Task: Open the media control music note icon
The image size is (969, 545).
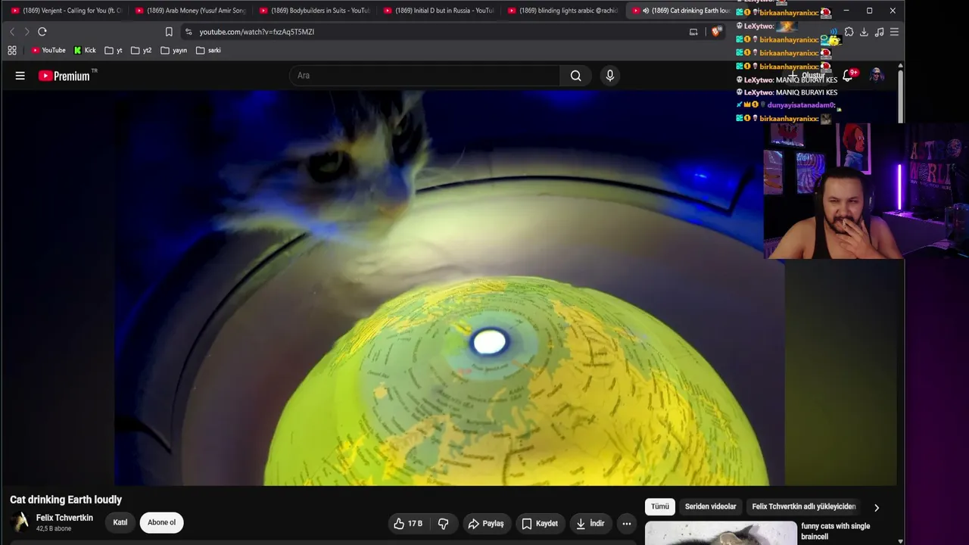Action: (879, 32)
